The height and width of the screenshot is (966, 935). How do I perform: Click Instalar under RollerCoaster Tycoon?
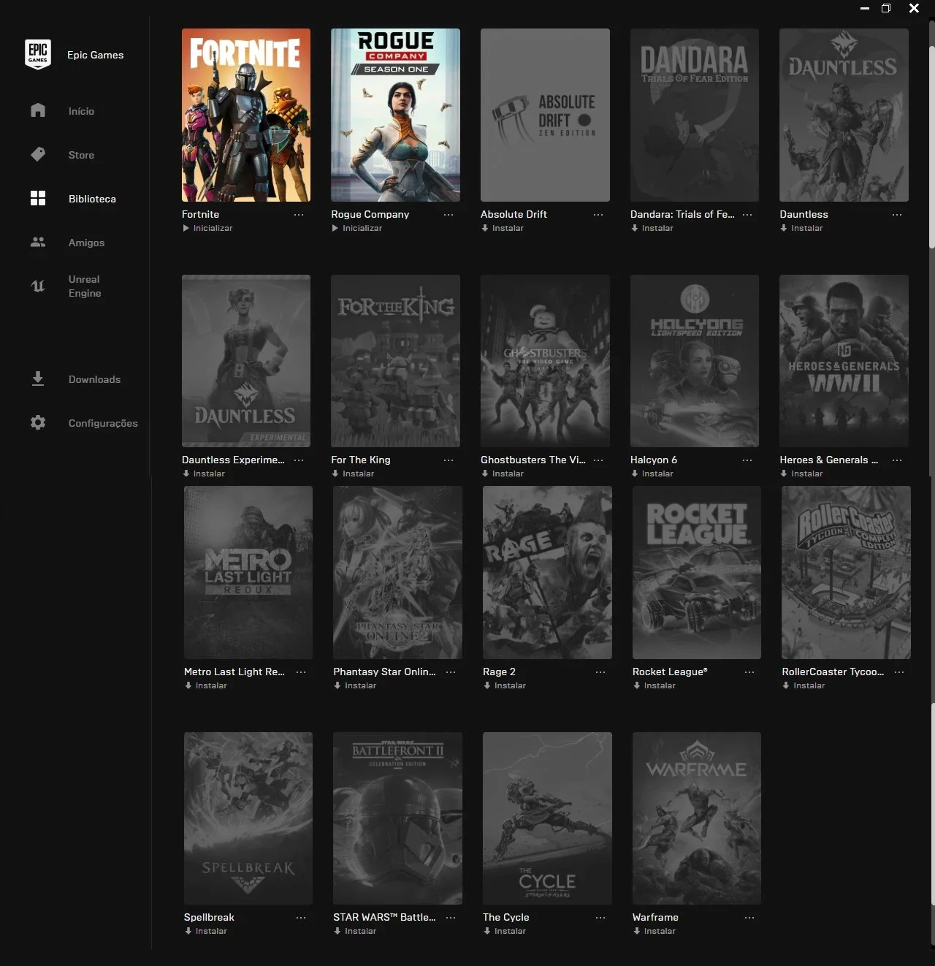(809, 685)
